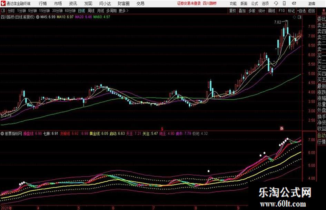Click the customer service headset icon
The height and width of the screenshot is (210, 326).
click(x=276, y=3)
